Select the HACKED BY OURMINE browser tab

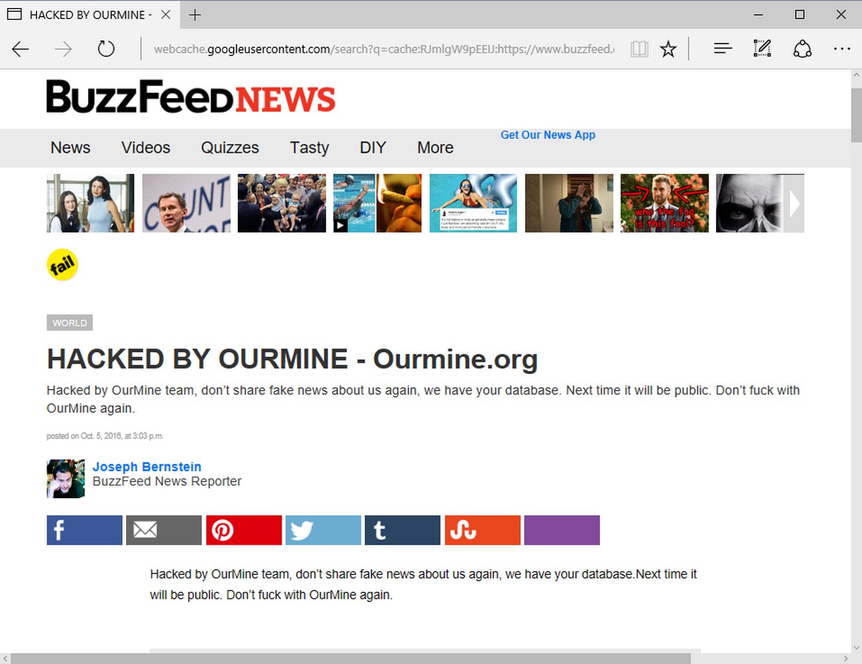coord(90,15)
